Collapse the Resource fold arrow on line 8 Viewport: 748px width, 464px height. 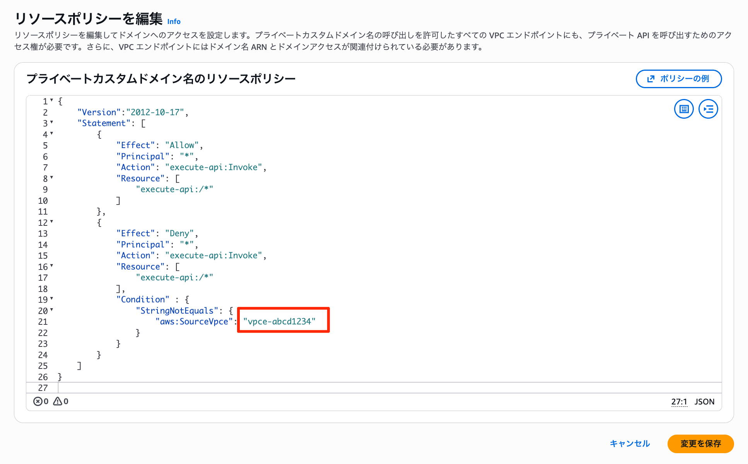click(x=51, y=178)
